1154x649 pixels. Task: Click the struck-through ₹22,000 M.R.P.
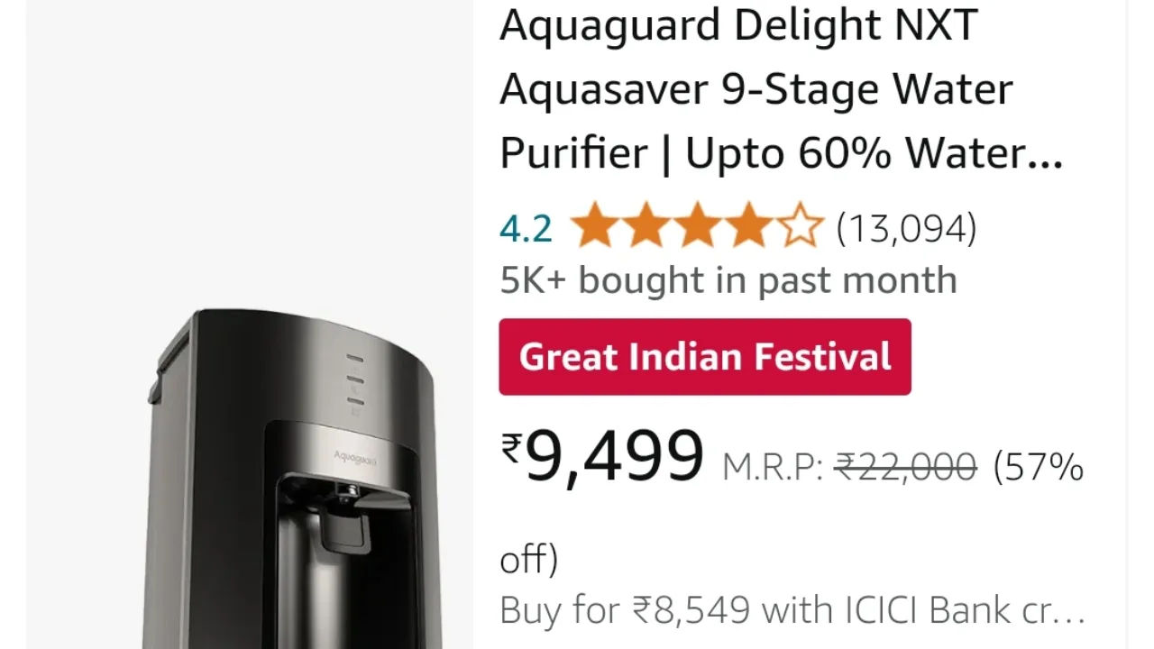click(x=906, y=468)
